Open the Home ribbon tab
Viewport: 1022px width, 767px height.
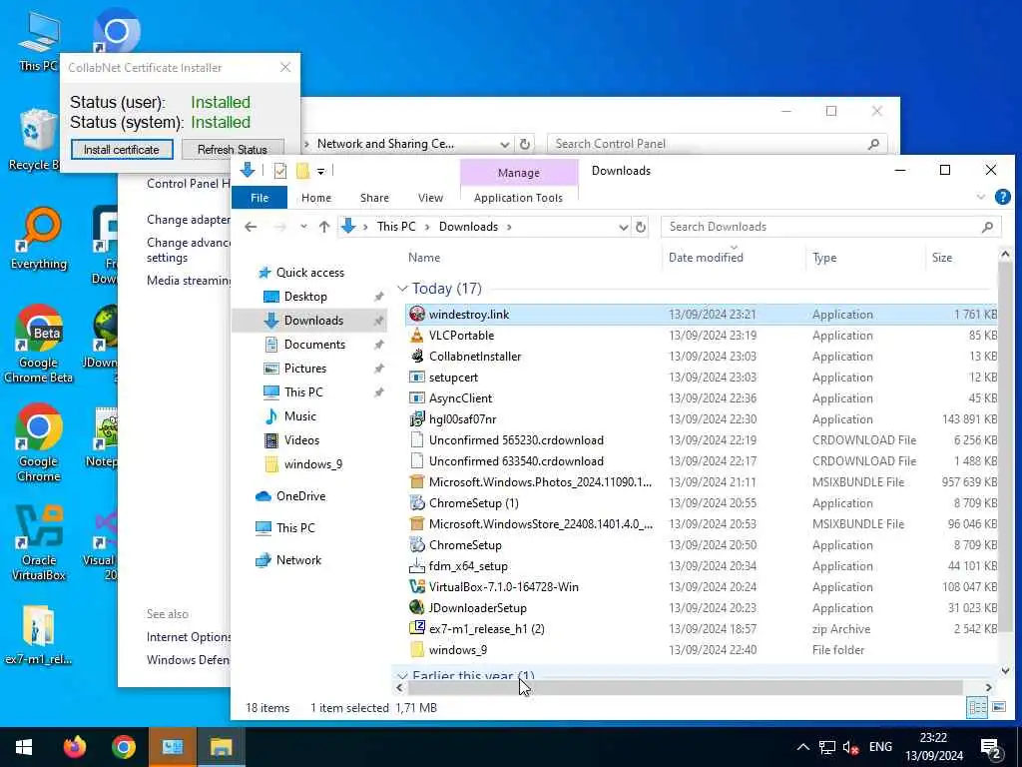tap(316, 198)
